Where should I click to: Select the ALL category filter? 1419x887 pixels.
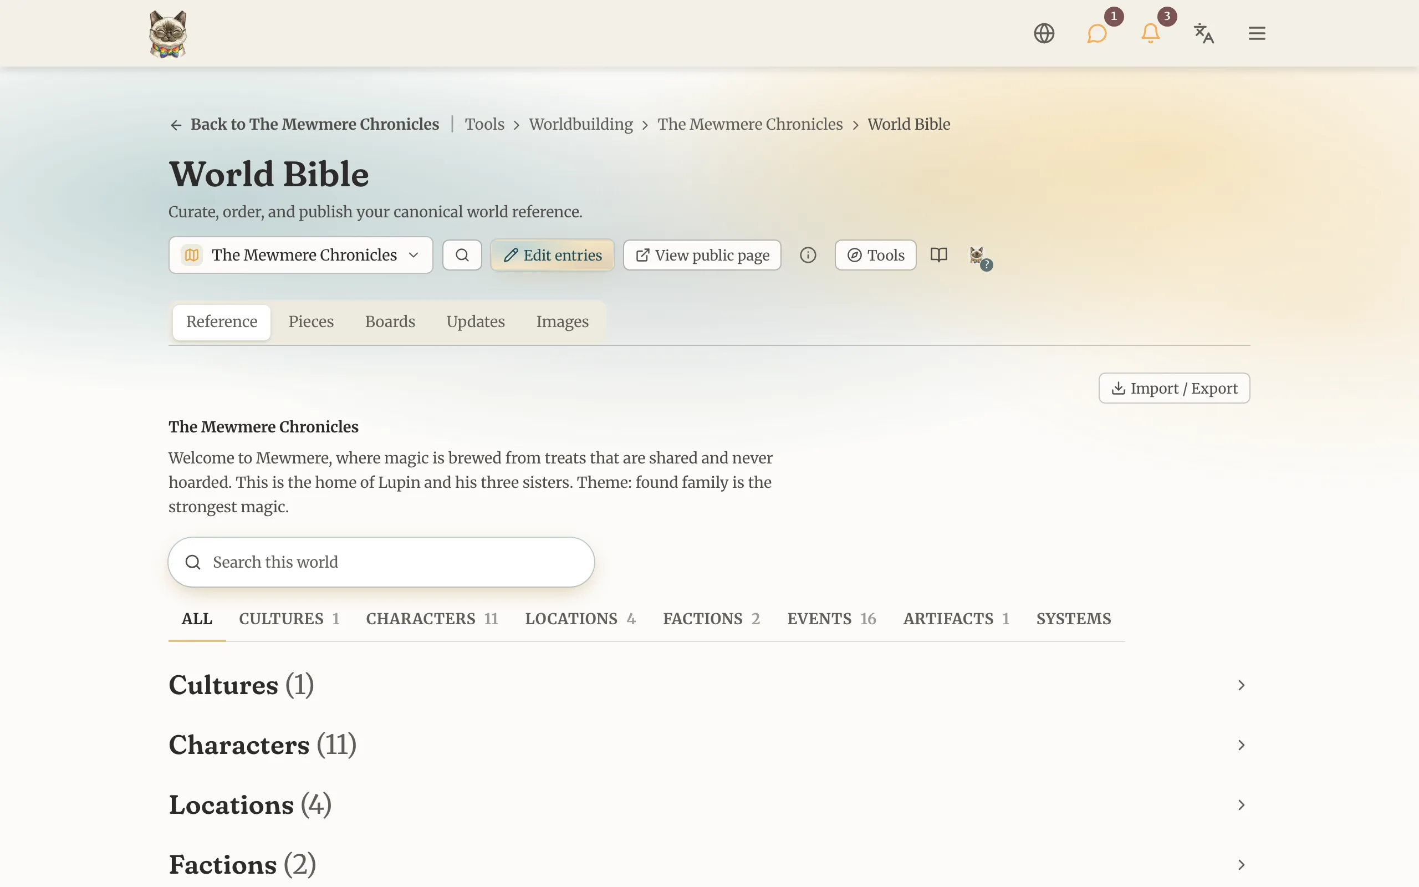(197, 619)
